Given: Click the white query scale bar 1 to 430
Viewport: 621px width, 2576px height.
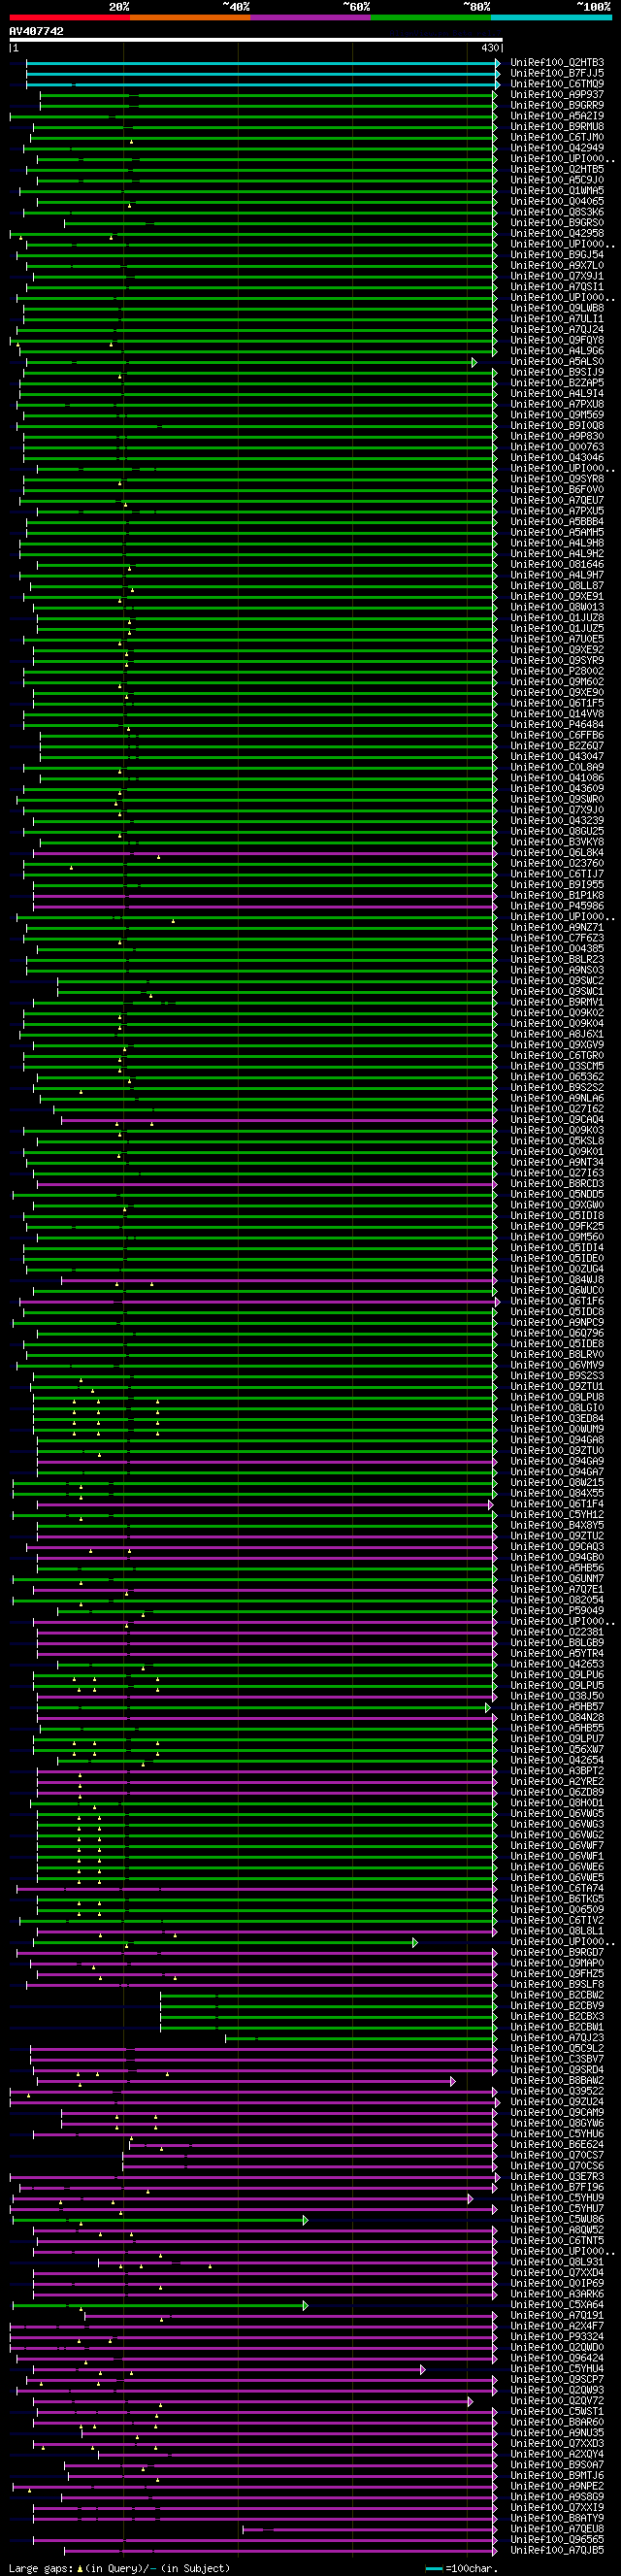Looking at the screenshot, I should pyautogui.click(x=256, y=40).
